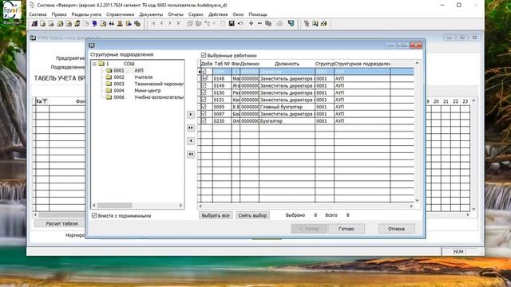Uncheck the checkbox for worker 0230
This screenshot has width=511, height=287.
point(204,121)
